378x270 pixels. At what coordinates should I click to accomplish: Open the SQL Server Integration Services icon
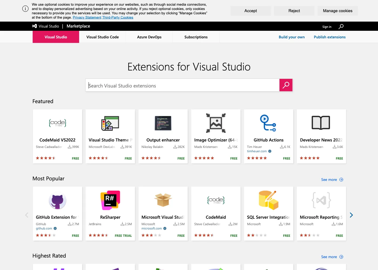[268, 200]
